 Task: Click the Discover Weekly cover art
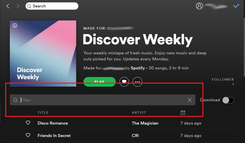(x=43, y=53)
